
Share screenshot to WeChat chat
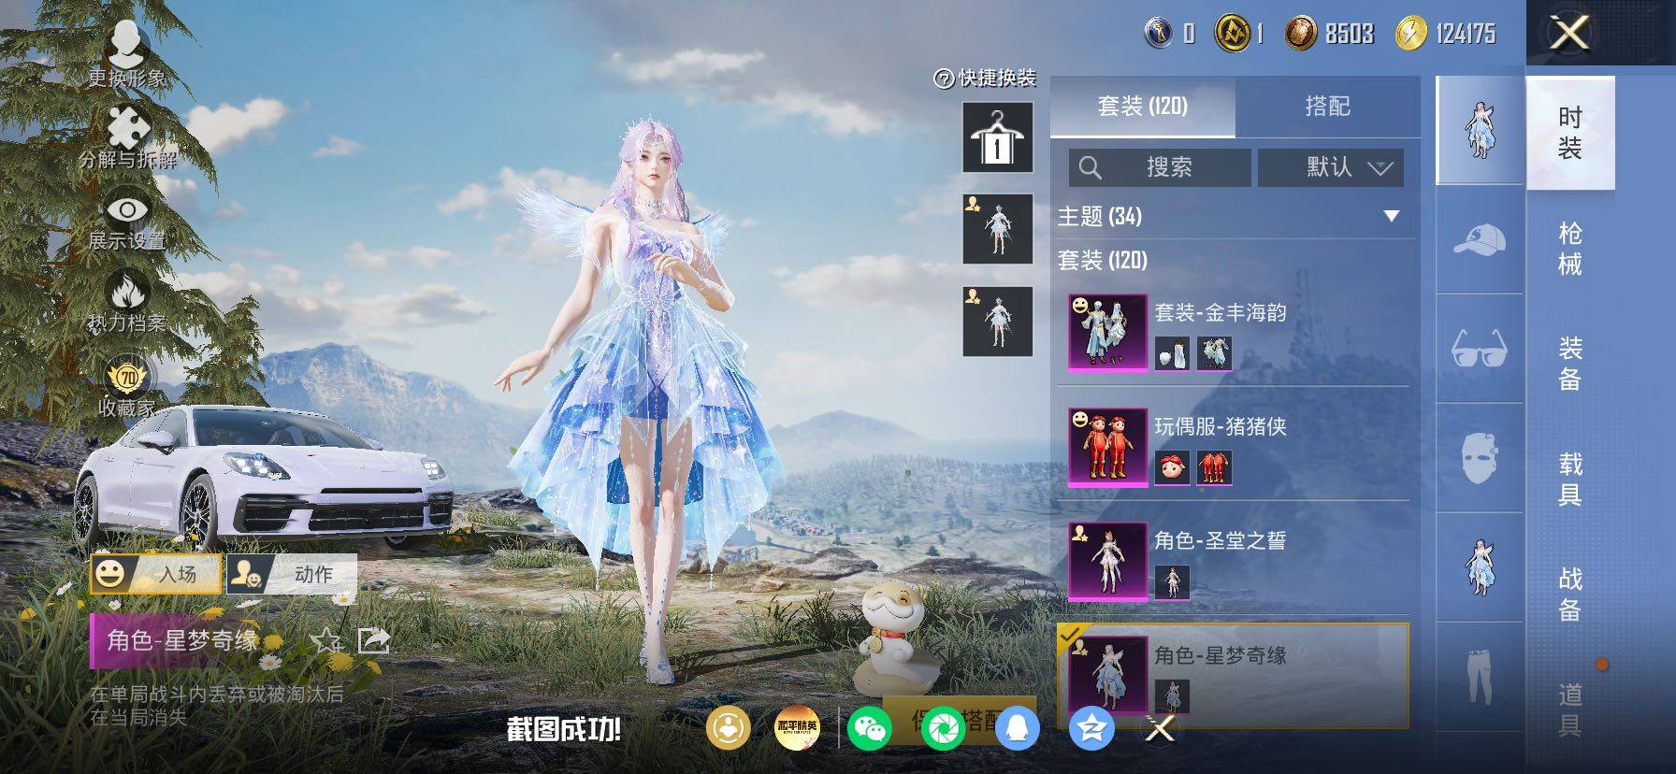coord(869,728)
